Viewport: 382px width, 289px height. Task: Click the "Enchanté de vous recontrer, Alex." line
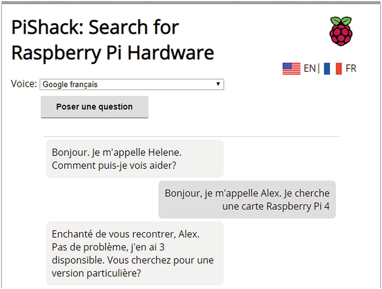point(125,235)
